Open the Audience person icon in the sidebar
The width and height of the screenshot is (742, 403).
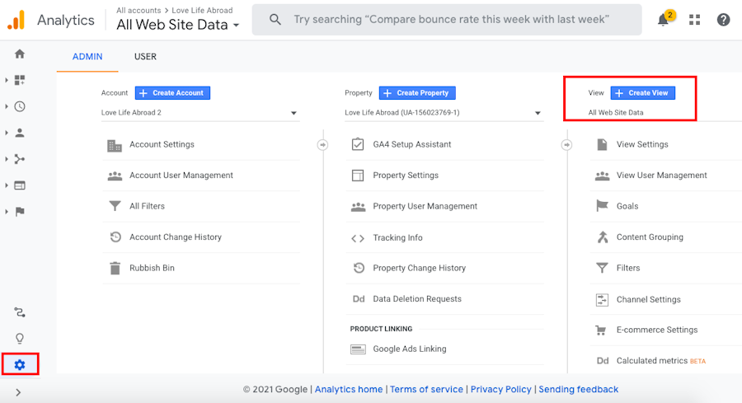(20, 133)
